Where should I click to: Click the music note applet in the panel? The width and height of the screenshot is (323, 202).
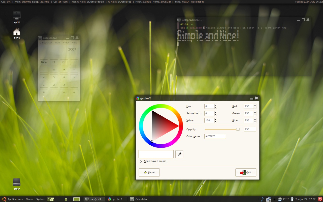point(262,199)
